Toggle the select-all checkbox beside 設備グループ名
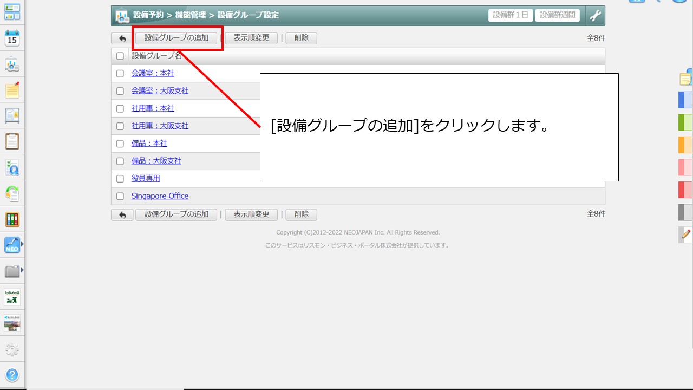Viewport: 693px width, 390px height. click(120, 56)
